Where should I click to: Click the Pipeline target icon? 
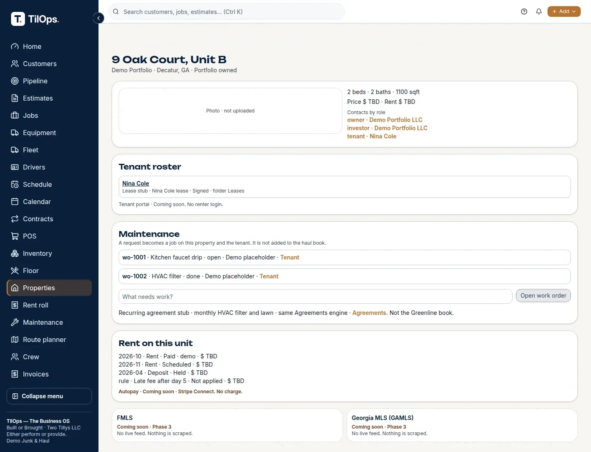coord(15,81)
